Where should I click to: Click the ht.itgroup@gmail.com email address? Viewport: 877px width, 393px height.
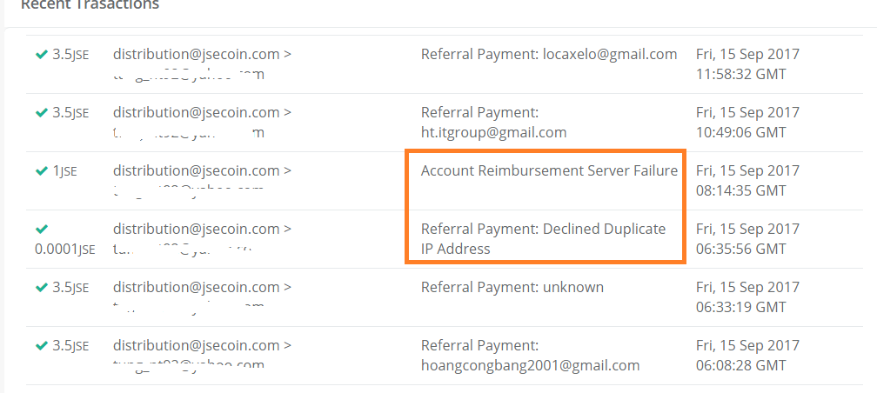pyautogui.click(x=493, y=133)
